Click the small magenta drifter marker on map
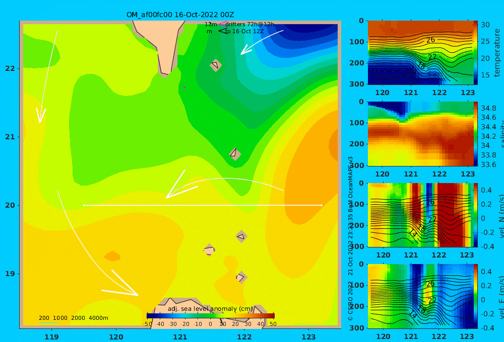Image resolution: width=504 pixels, height=342 pixels. [x=184, y=87]
